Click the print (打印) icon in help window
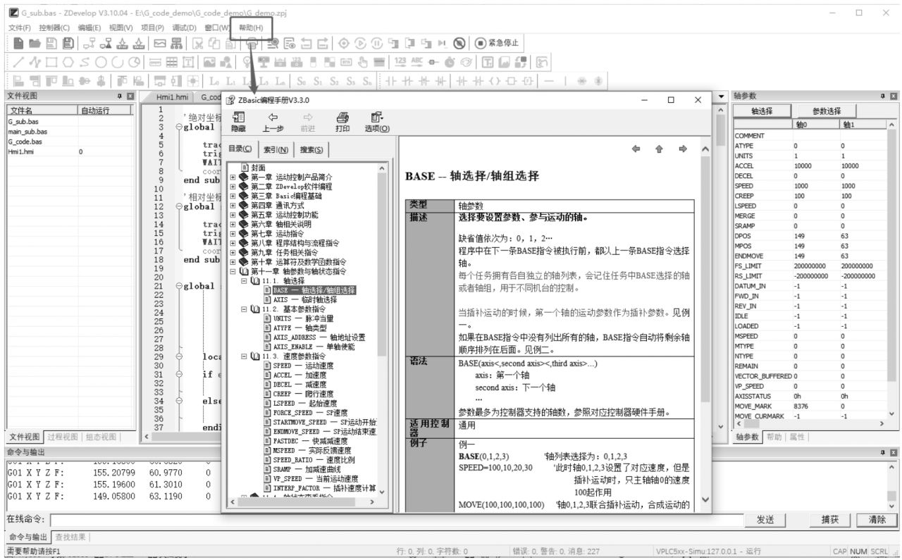This screenshot has width=902, height=560. pos(342,123)
